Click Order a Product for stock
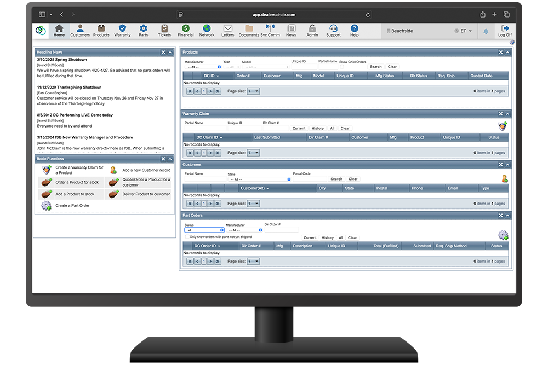This screenshot has height=365, width=548. pos(77,182)
